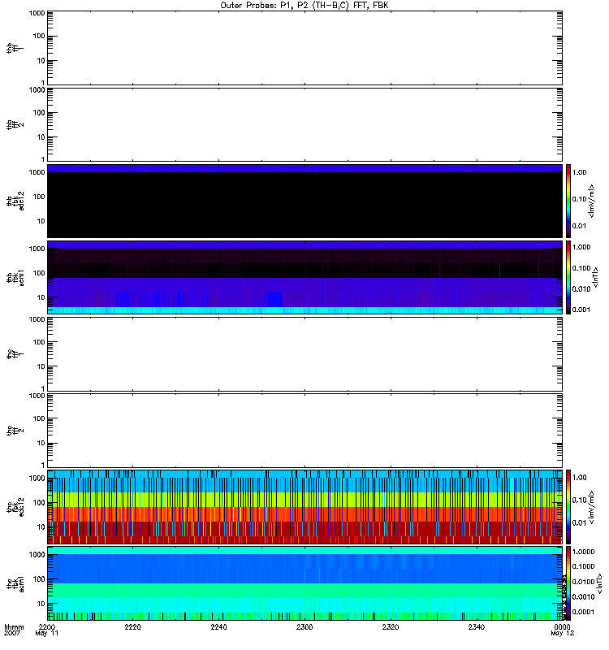Click the 0.001 value on thb scm1 color bar

(581, 310)
